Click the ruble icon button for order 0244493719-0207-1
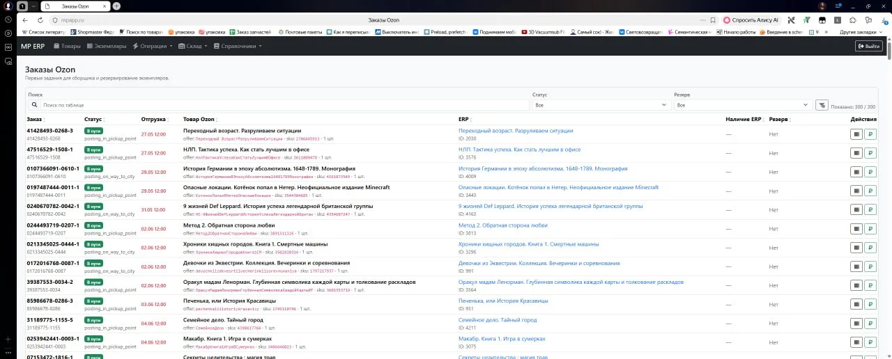This screenshot has width=892, height=359. pos(870,229)
